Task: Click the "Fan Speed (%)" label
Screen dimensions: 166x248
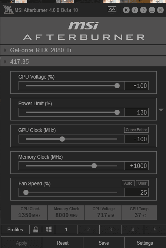Action: [34, 183]
